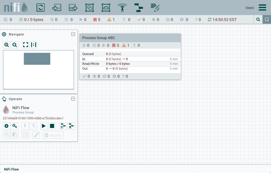Select the Template toolbar icon
This screenshot has width=271, height=173.
pos(139,8)
